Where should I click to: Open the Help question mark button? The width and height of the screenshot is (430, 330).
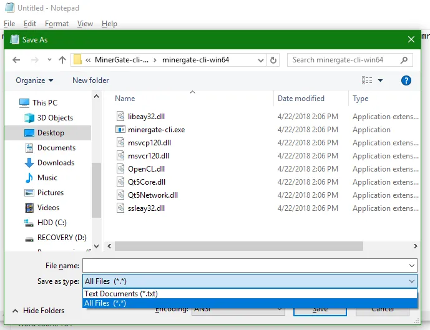click(406, 80)
